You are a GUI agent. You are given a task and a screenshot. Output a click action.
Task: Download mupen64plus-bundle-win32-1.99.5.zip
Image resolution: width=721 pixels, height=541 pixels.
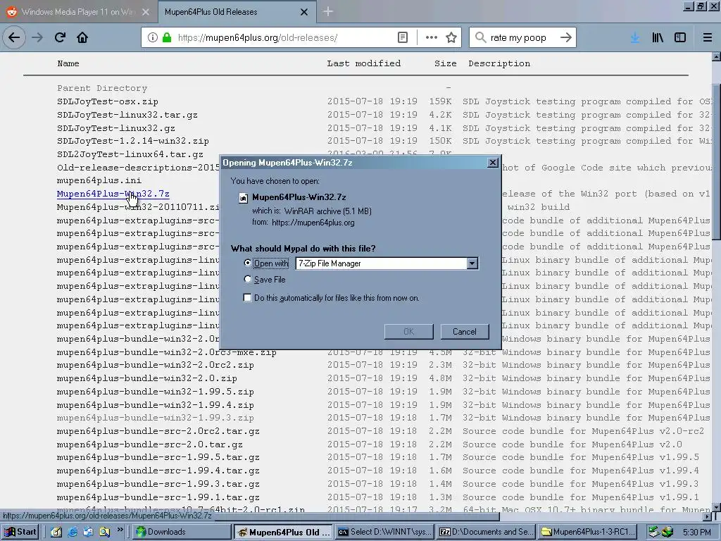tap(156, 392)
